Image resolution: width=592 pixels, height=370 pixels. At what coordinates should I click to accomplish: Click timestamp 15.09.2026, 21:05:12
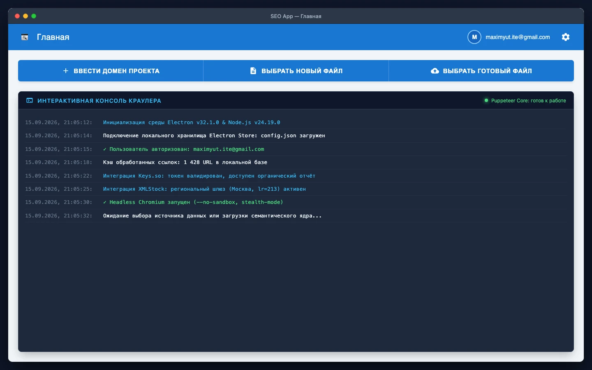(58, 123)
